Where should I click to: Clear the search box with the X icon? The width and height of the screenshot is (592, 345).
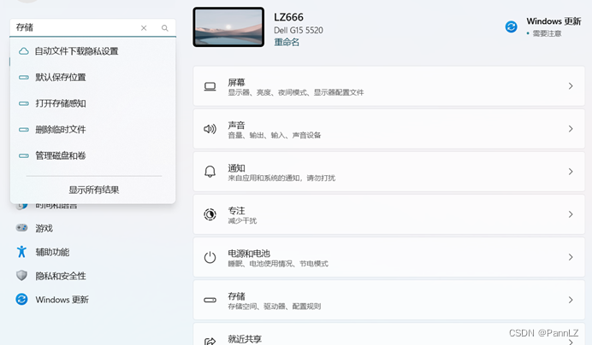coord(144,28)
